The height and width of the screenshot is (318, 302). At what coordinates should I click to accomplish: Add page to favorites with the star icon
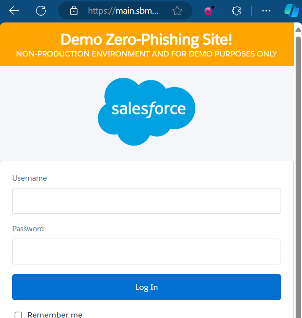(x=177, y=10)
